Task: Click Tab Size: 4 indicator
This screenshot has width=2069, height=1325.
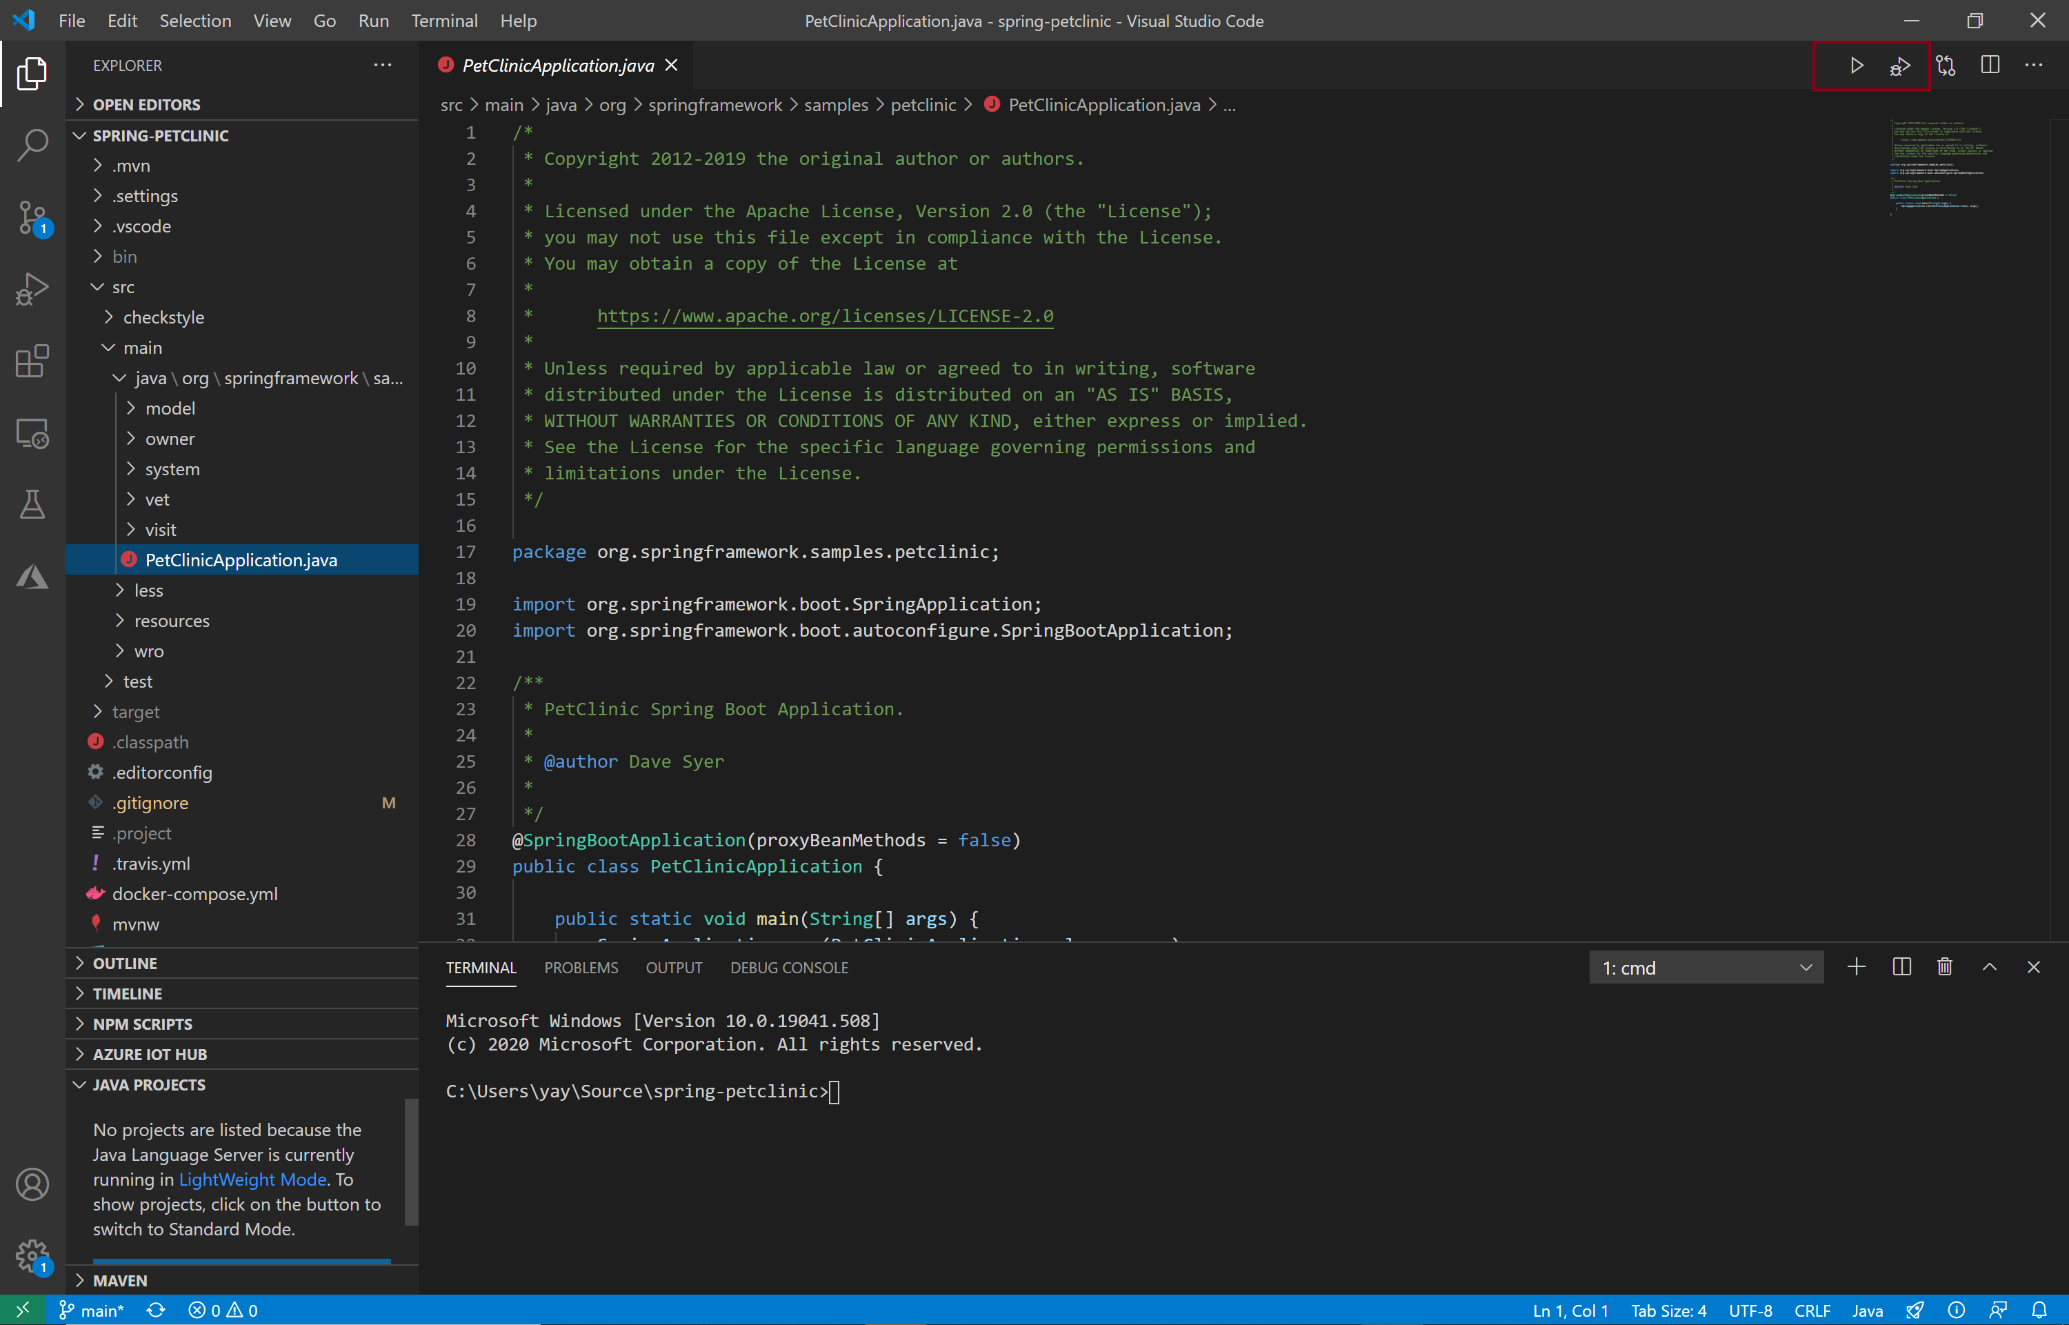Action: click(x=1668, y=1311)
